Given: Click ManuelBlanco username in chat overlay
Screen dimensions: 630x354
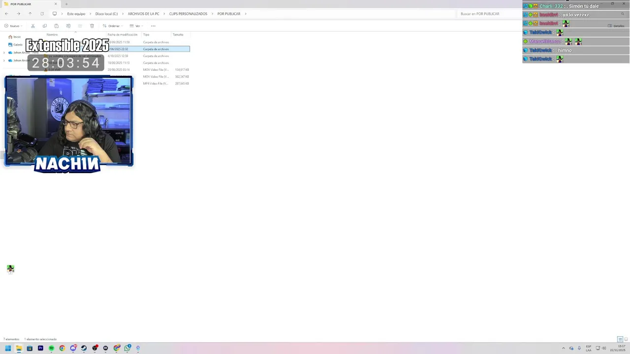Looking at the screenshot, I should [x=545, y=41].
